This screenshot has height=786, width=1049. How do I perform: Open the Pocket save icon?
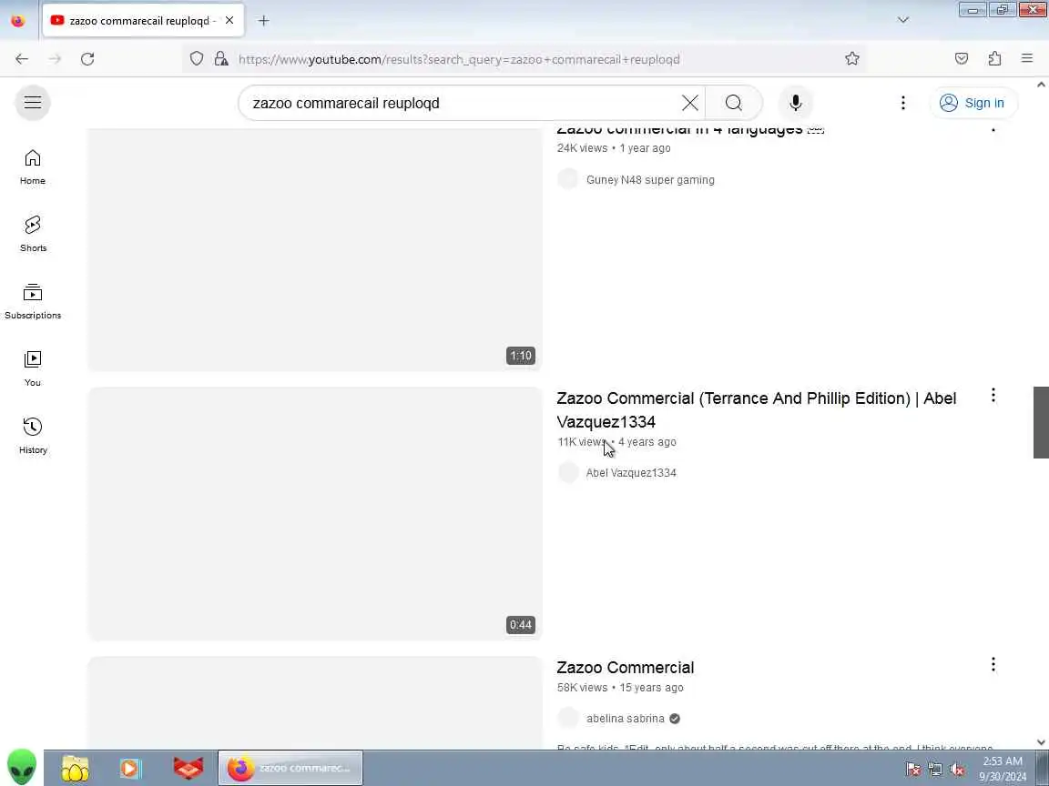[x=962, y=59]
